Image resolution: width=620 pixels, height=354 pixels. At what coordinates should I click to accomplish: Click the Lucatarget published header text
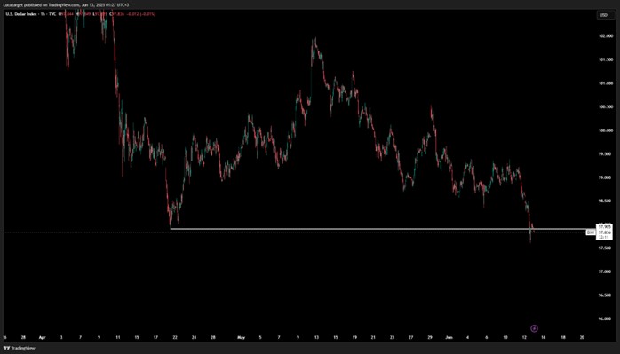point(66,4)
